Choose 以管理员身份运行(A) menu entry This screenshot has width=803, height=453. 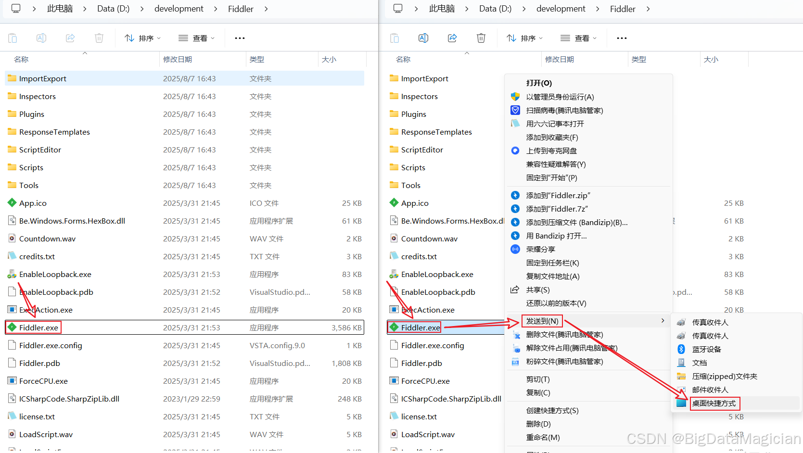coord(560,97)
